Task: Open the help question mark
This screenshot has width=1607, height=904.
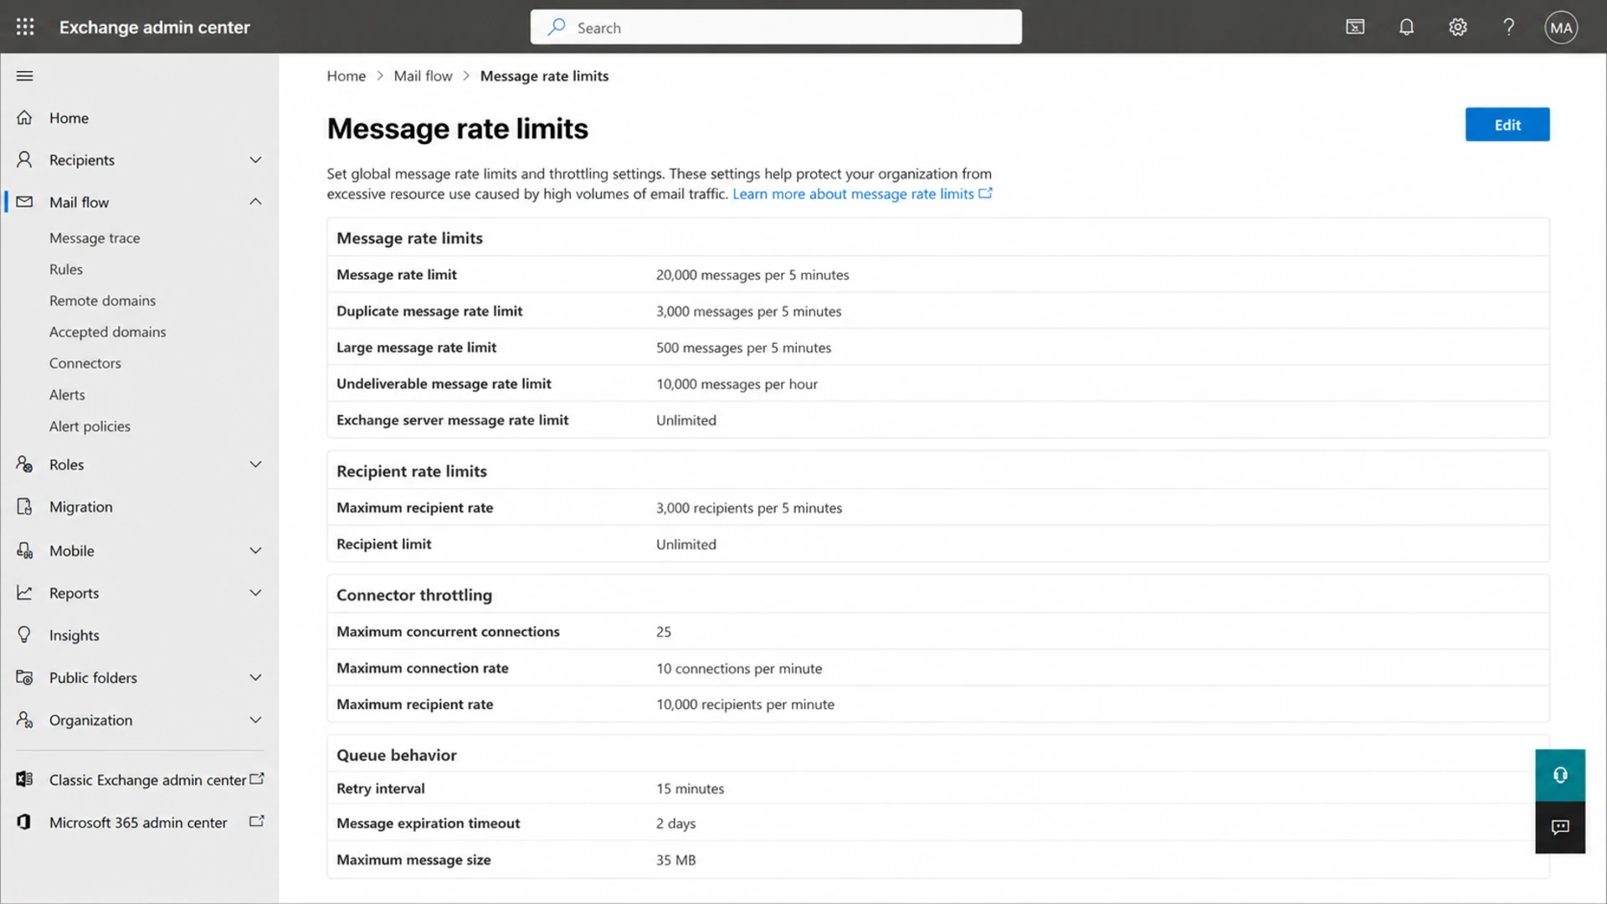Action: tap(1508, 27)
